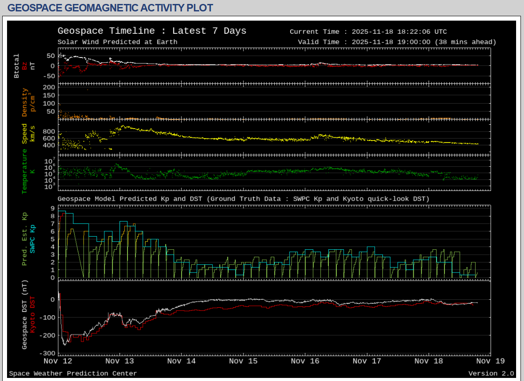Screen dimensions: 524x381
Task: Click the orange Density axis label
Action: click(25, 102)
